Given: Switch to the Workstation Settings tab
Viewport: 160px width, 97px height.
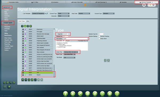Looking at the screenshot, I should 14,2.
